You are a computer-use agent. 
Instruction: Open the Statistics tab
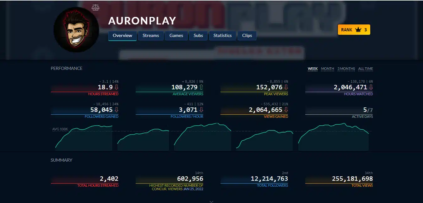[222, 36]
